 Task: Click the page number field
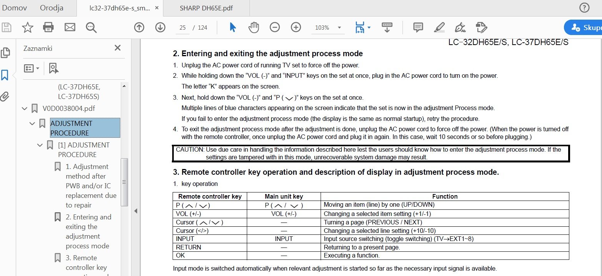[183, 28]
